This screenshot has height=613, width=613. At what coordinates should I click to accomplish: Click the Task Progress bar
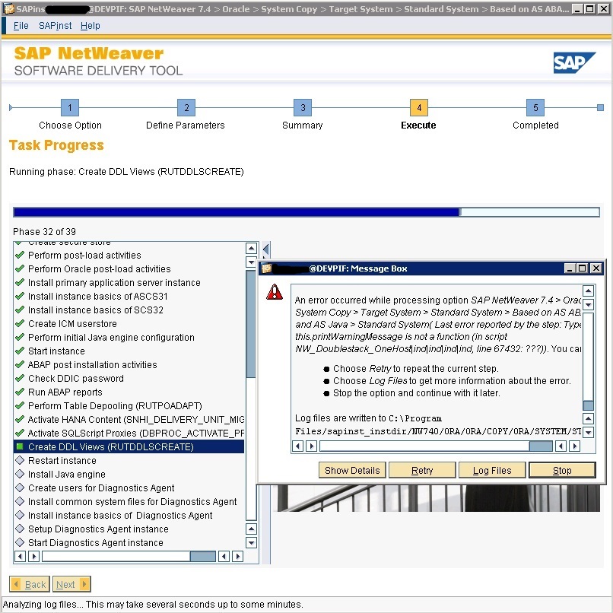pyautogui.click(x=306, y=212)
